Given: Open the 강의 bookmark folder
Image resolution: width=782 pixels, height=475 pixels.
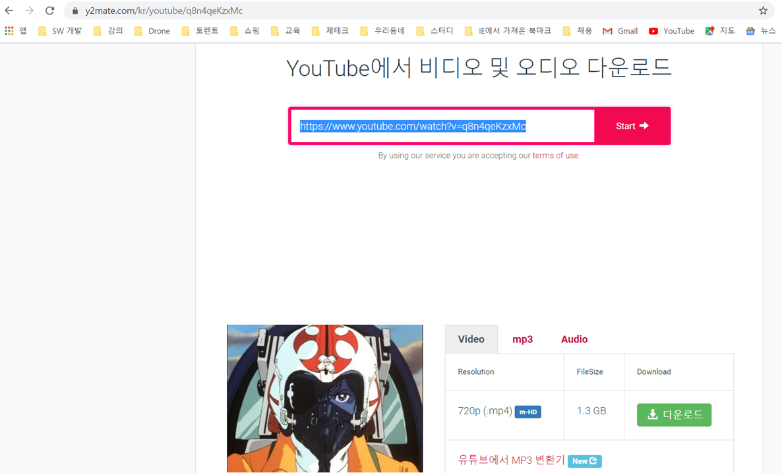Looking at the screenshot, I should [108, 31].
